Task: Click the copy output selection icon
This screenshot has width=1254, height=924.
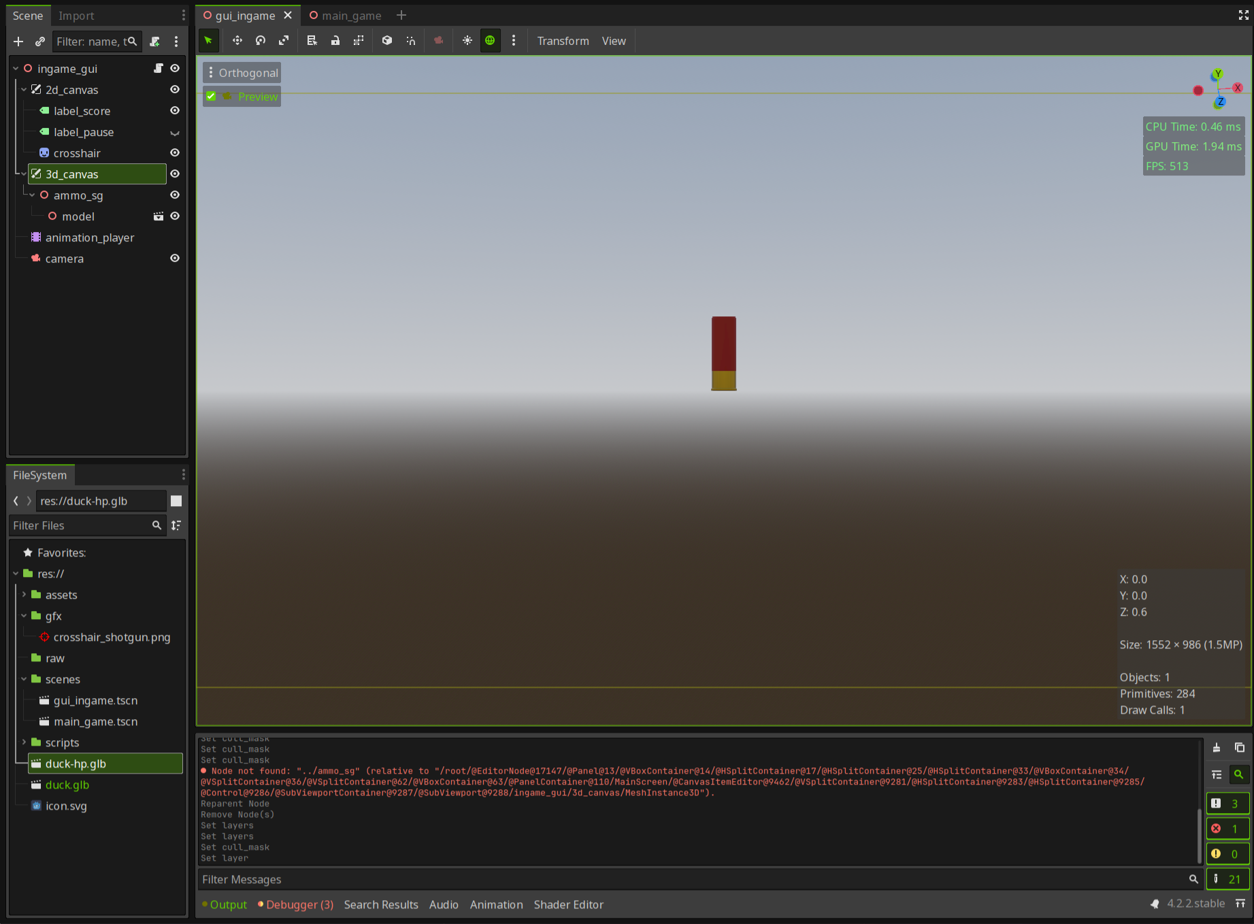Action: click(x=1240, y=748)
